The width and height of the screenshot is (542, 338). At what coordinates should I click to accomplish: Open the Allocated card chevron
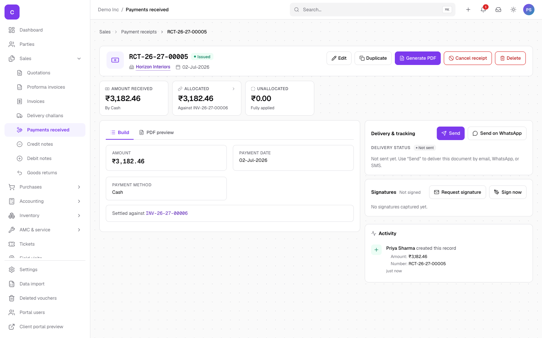[x=233, y=89]
